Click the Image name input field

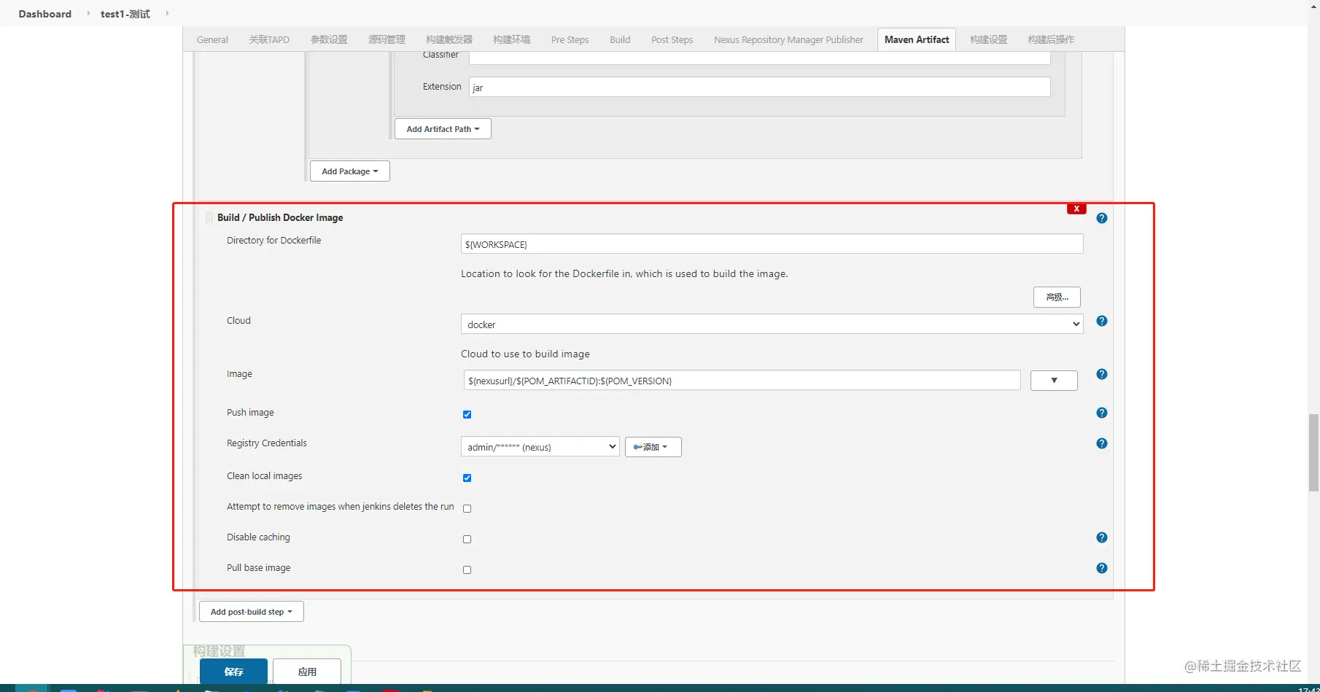point(741,380)
